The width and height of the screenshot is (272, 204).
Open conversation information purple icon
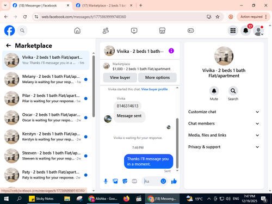pos(171,51)
